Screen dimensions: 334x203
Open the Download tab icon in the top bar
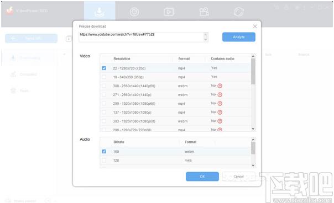tap(100, 12)
